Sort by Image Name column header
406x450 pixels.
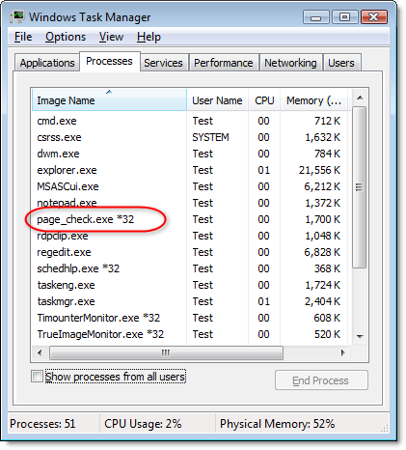pyautogui.click(x=109, y=100)
